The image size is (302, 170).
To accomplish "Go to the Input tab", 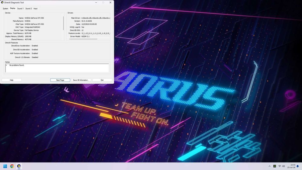I will (x=35, y=8).
